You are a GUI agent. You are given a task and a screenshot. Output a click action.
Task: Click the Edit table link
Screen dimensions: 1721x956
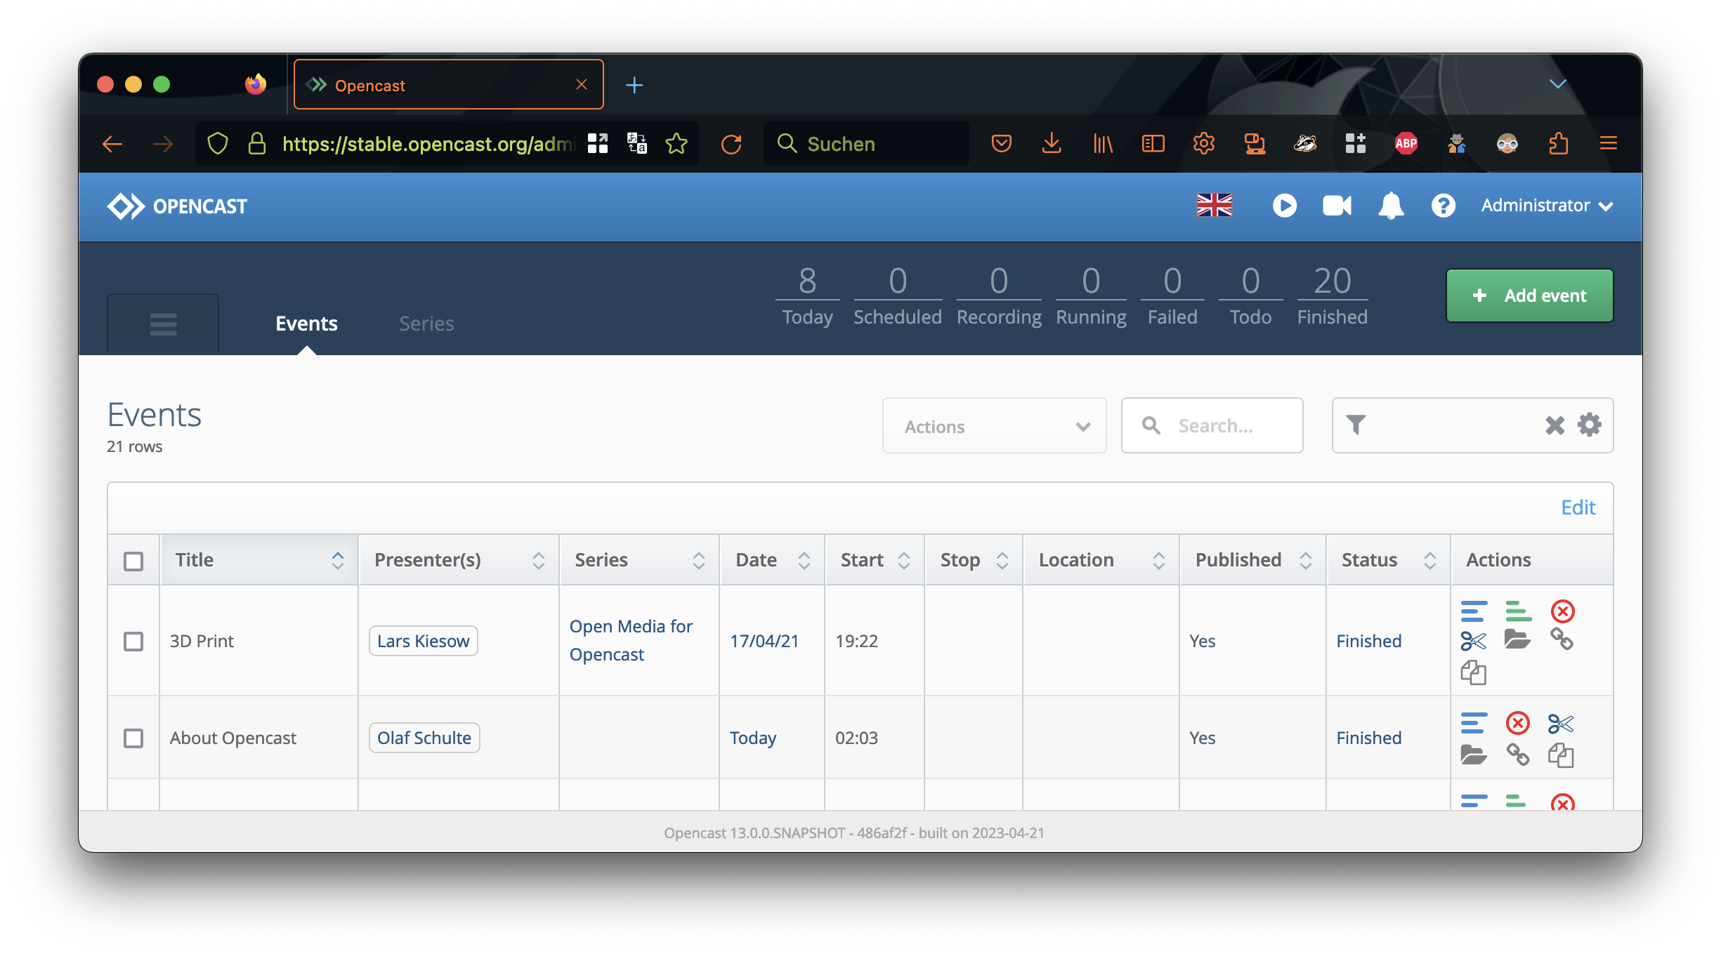1578,507
